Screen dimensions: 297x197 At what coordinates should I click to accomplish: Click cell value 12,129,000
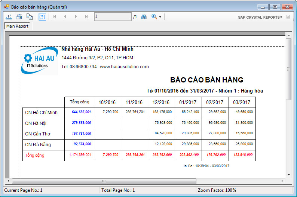(163, 144)
